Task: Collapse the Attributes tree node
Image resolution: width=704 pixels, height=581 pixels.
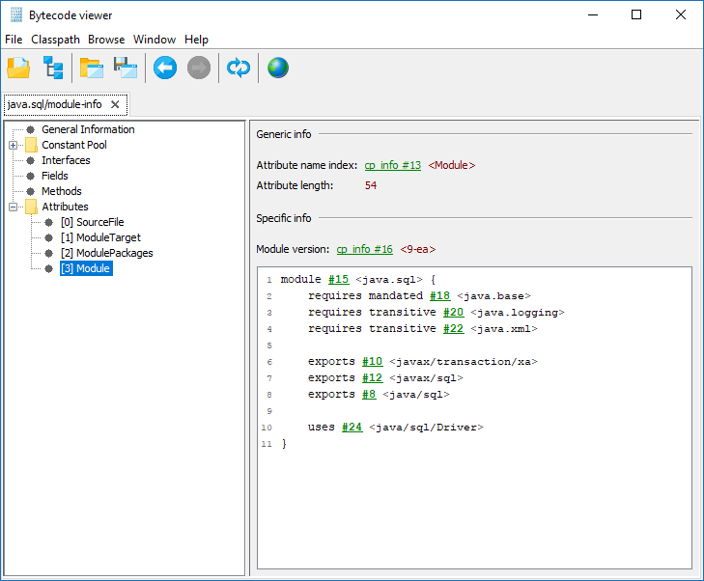Action: tap(14, 207)
